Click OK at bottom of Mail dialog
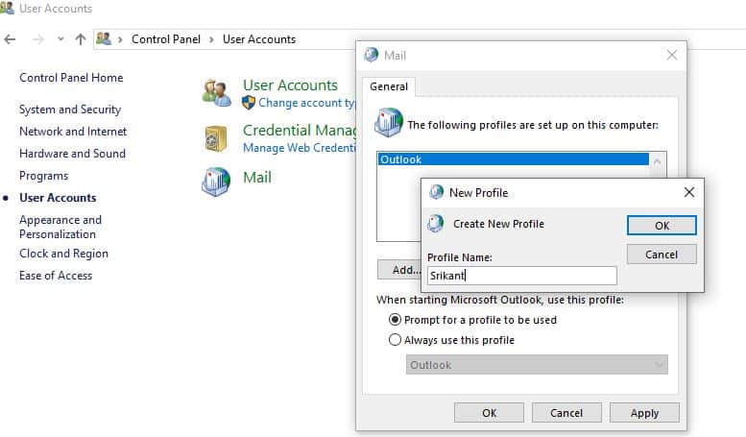 489,413
